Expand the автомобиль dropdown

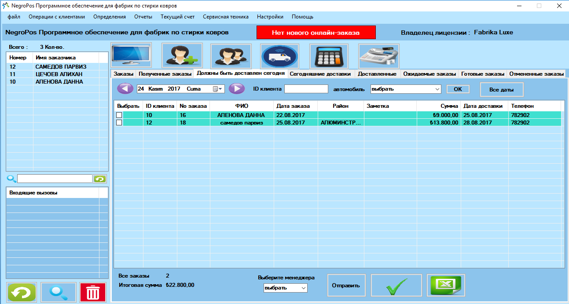tap(437, 89)
